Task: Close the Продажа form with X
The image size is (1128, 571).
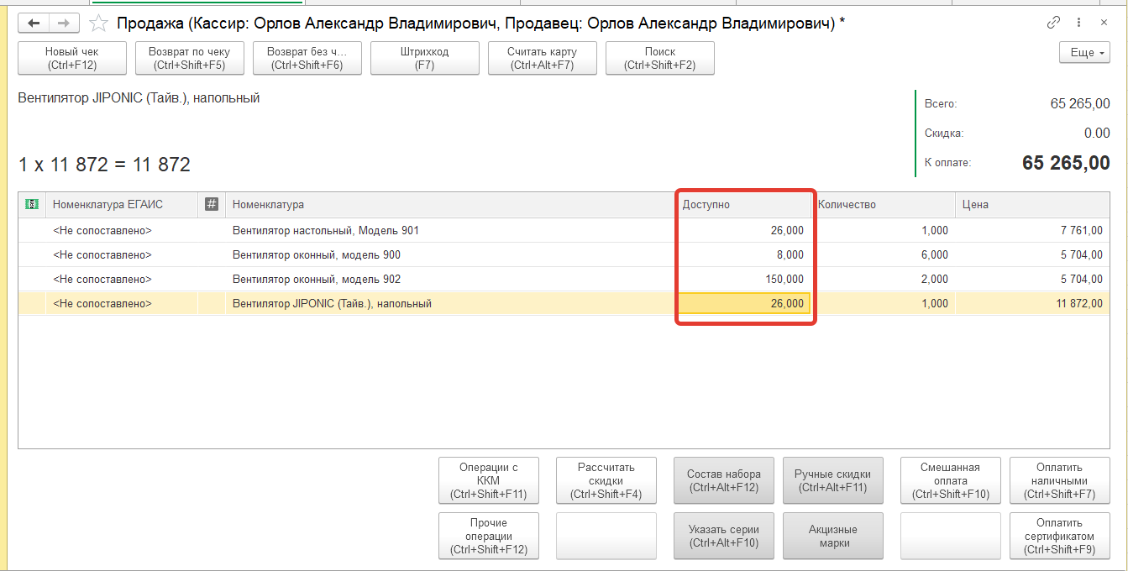Action: [x=1104, y=24]
